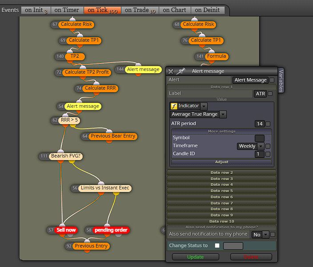Select the Calculate TP1 block 69
Screen dimensions: 313x267
[x=84, y=40]
